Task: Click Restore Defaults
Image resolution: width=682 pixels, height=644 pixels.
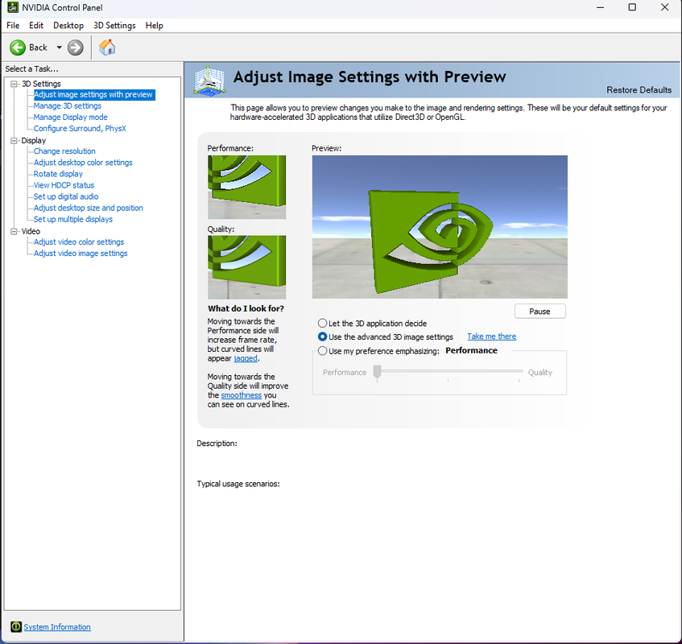Action: point(639,89)
